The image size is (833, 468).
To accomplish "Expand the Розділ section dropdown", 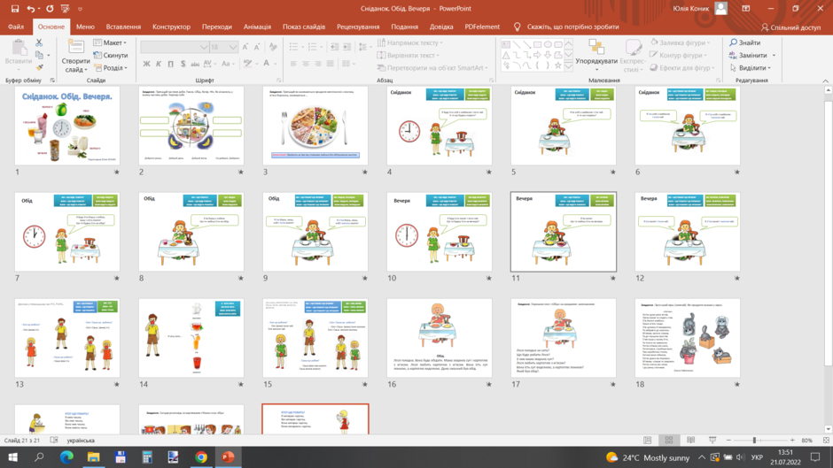I will (111, 68).
